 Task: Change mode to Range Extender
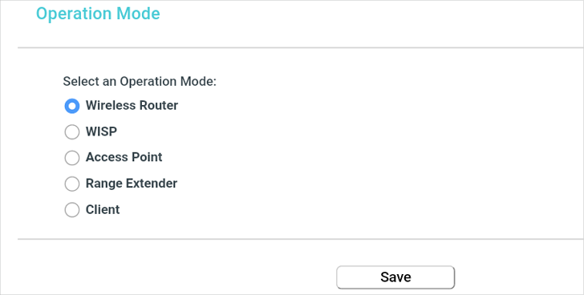click(72, 184)
